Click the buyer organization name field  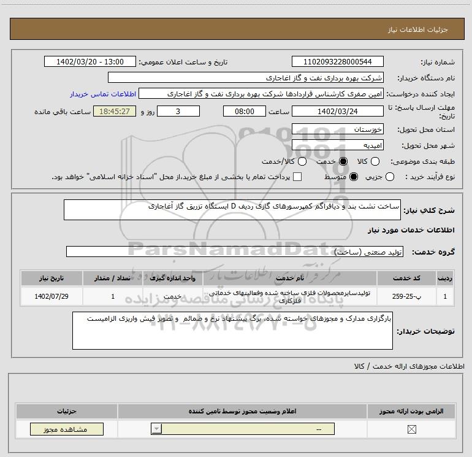click(x=246, y=78)
